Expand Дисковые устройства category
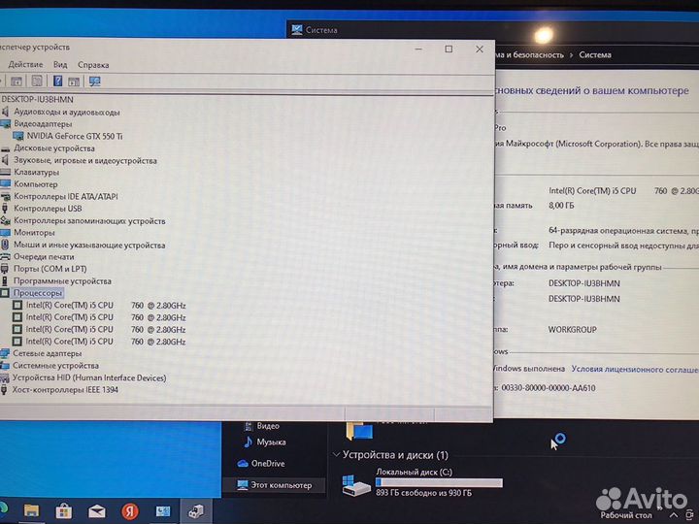 point(54,147)
